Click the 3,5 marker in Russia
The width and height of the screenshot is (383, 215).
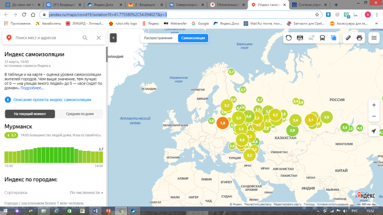click(x=327, y=117)
